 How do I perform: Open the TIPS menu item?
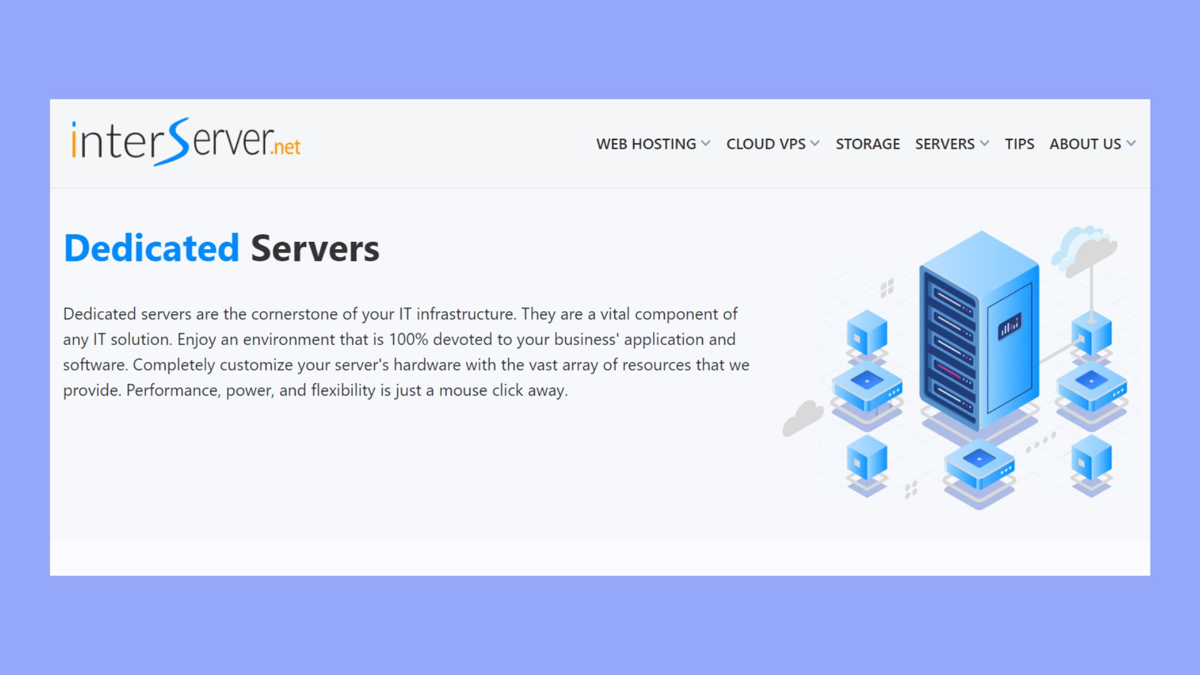pyautogui.click(x=1020, y=144)
